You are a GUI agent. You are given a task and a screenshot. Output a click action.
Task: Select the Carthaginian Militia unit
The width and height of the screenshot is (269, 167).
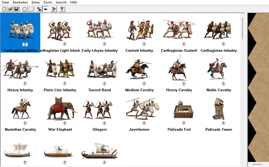[x=20, y=31]
